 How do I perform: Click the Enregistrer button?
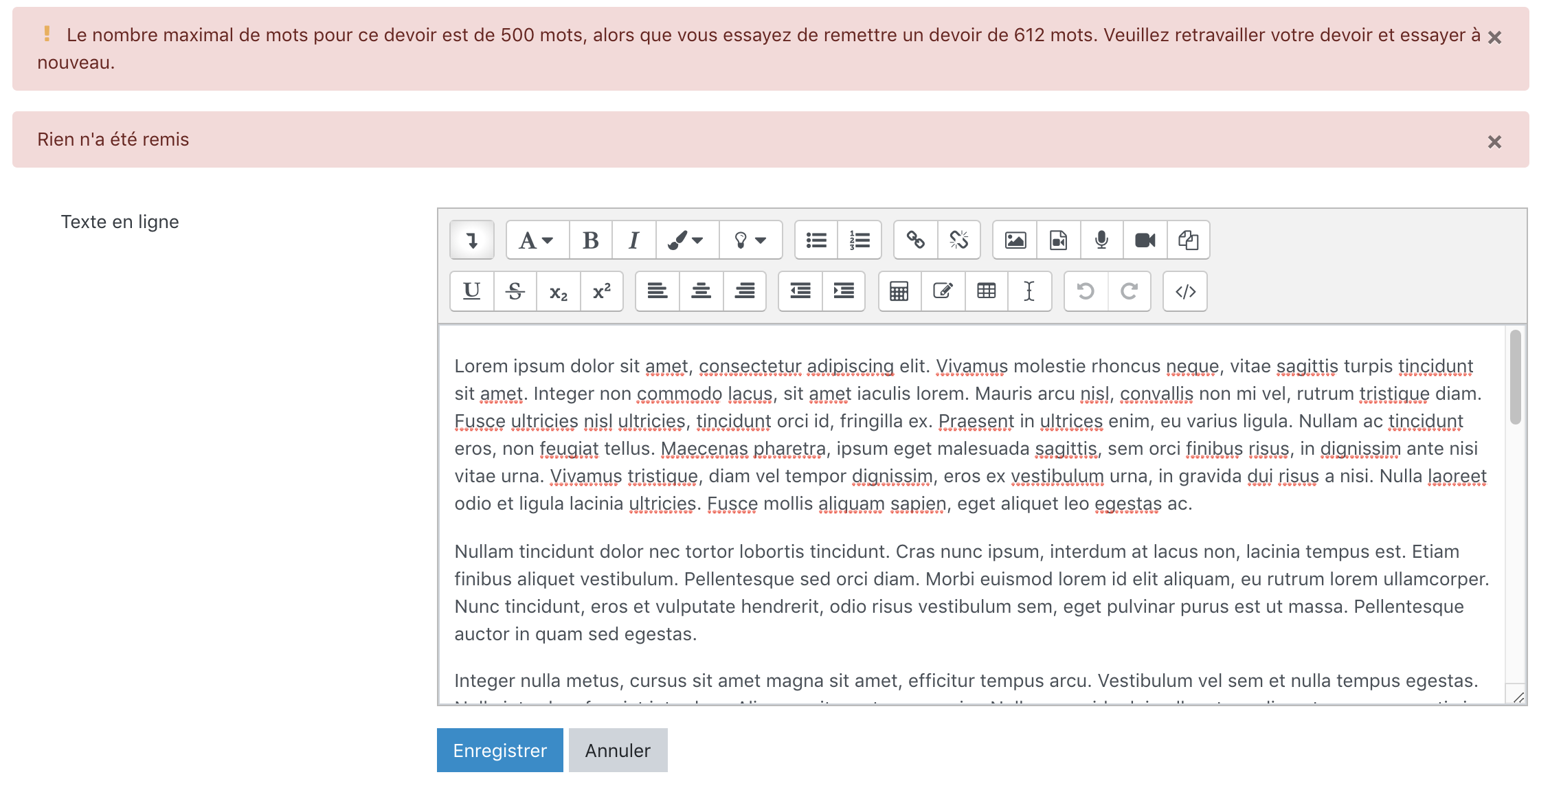[x=499, y=750]
